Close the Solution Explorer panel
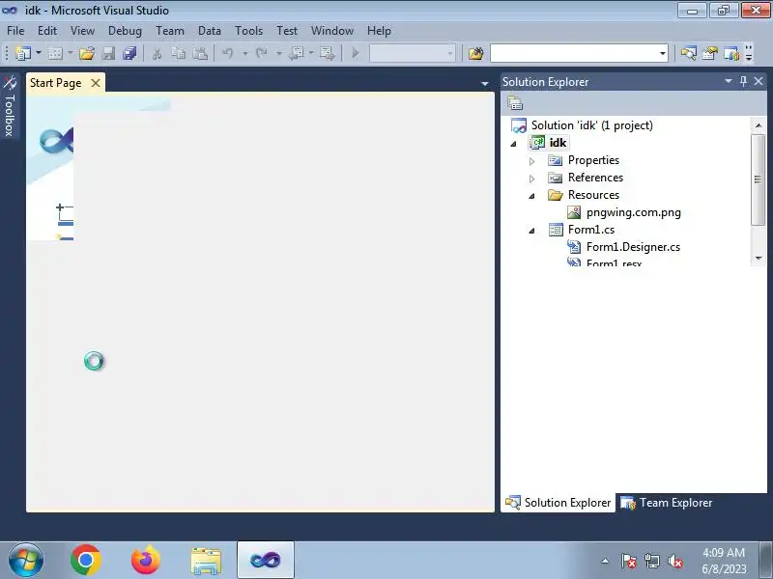Image resolution: width=773 pixels, height=579 pixels. tap(759, 81)
